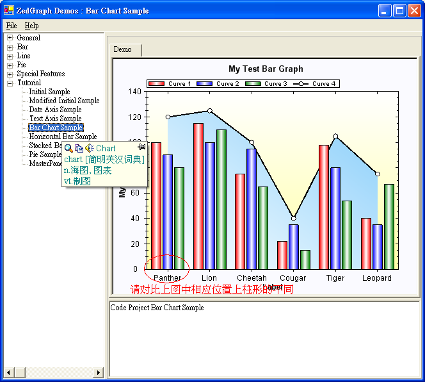Expand the Pie tree node
The height and width of the screenshot is (382, 425).
10,65
